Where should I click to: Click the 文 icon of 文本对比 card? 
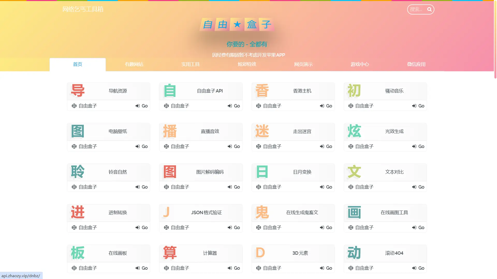pyautogui.click(x=354, y=172)
